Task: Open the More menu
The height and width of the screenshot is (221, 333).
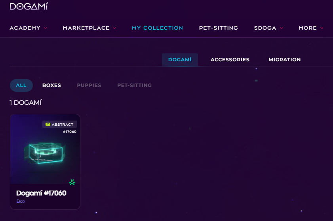Action: click(308, 28)
